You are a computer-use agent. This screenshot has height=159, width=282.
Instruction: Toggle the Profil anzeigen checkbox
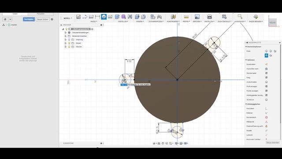(x=266, y=87)
